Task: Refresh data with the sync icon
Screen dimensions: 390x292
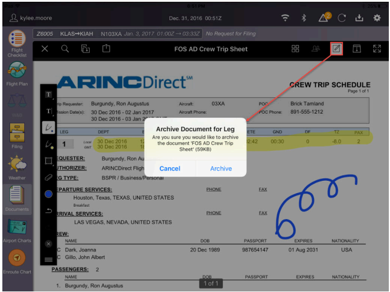Action: coord(342,18)
